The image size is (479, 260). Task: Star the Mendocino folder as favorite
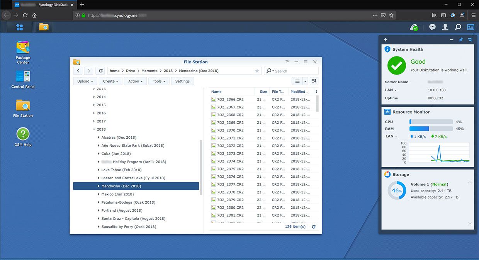click(x=257, y=71)
